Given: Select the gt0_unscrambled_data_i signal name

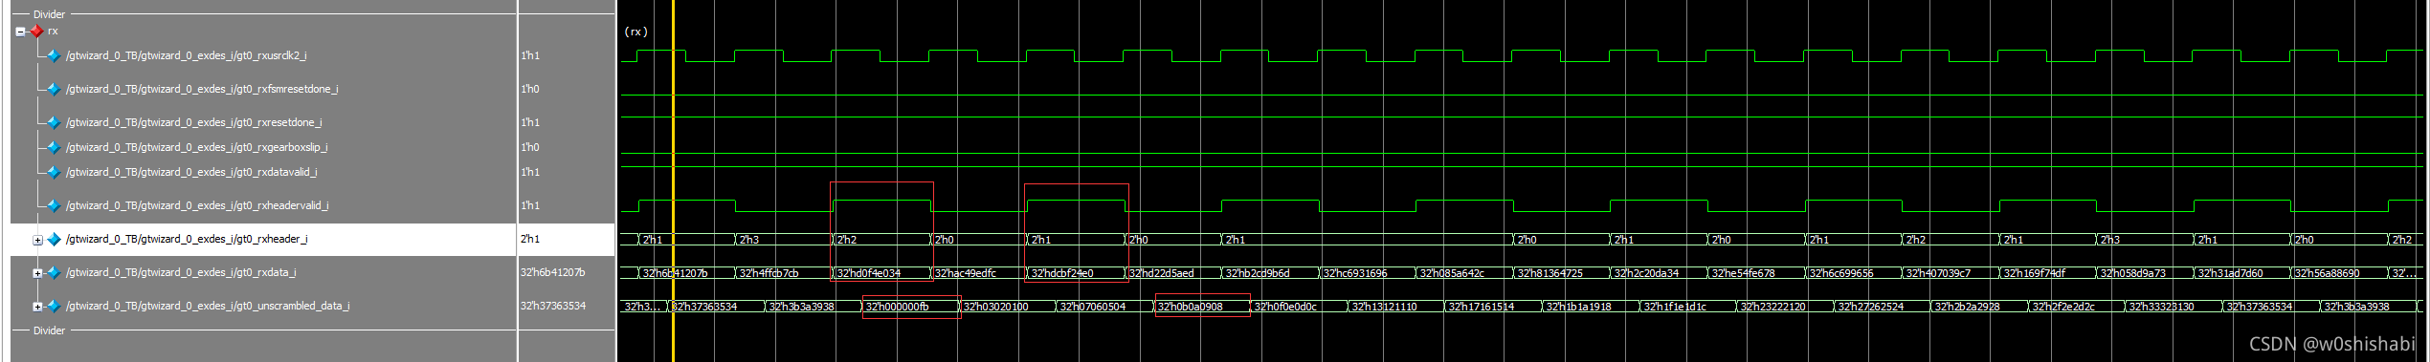Looking at the screenshot, I should point(208,306).
